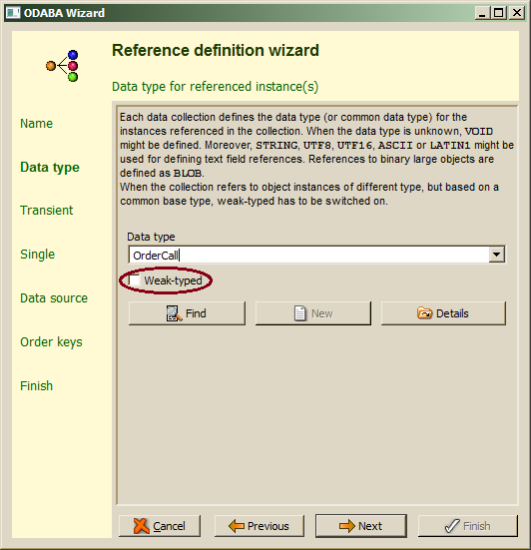Click the Finish checkmark icon

[x=452, y=526]
